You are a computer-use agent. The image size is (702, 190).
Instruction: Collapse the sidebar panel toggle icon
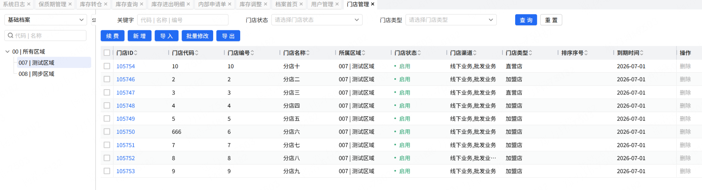click(94, 20)
